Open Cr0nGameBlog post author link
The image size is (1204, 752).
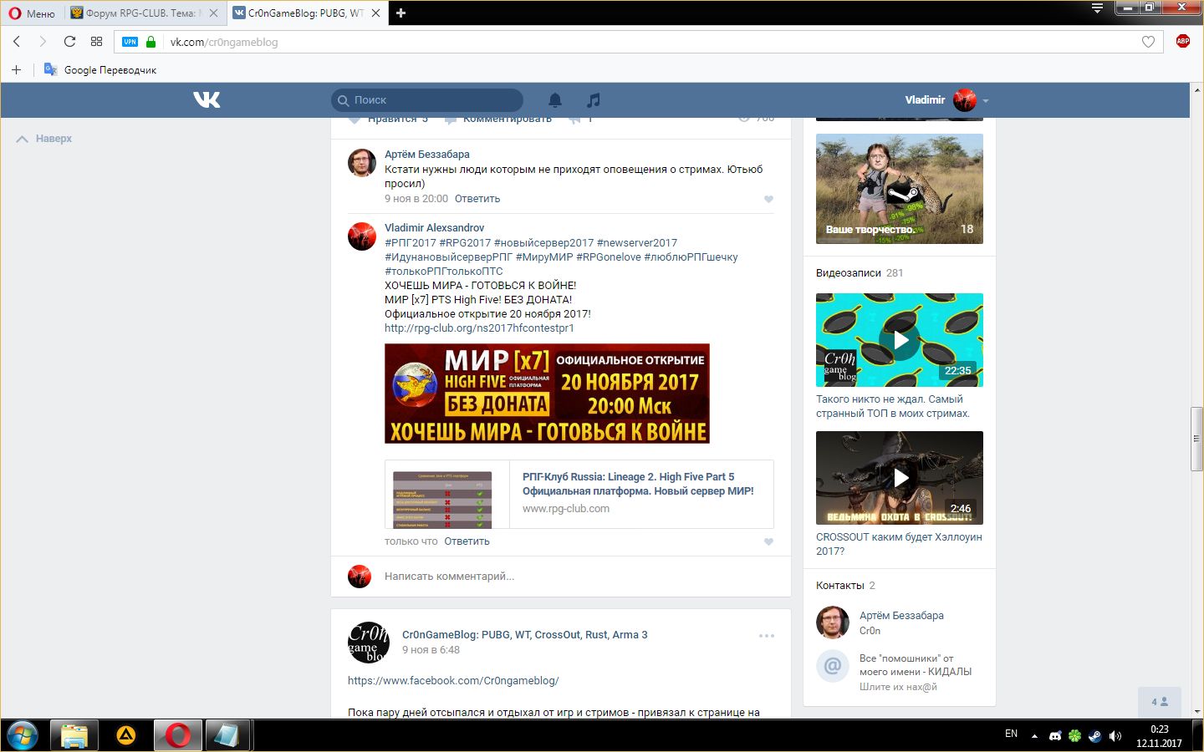pos(524,635)
